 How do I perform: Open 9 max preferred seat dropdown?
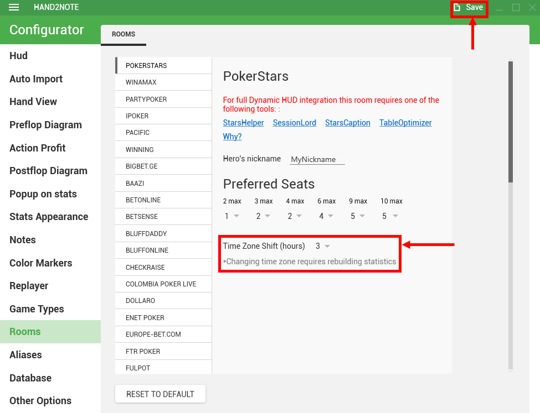point(358,216)
